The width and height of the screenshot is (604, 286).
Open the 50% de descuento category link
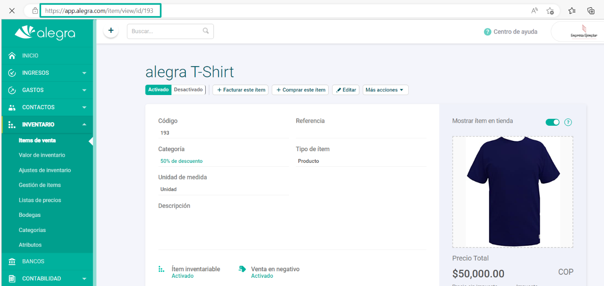coord(181,161)
